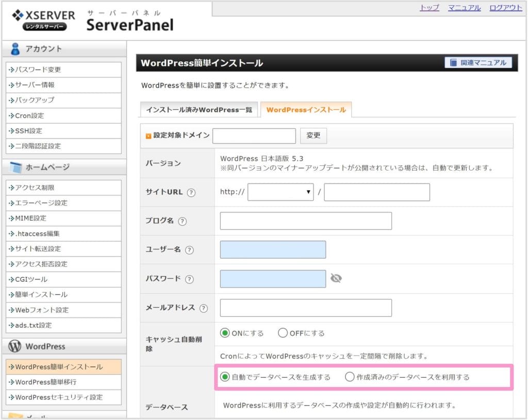Switch to インストール済みWordPress一覧 tab
The width and height of the screenshot is (528, 420).
point(199,110)
